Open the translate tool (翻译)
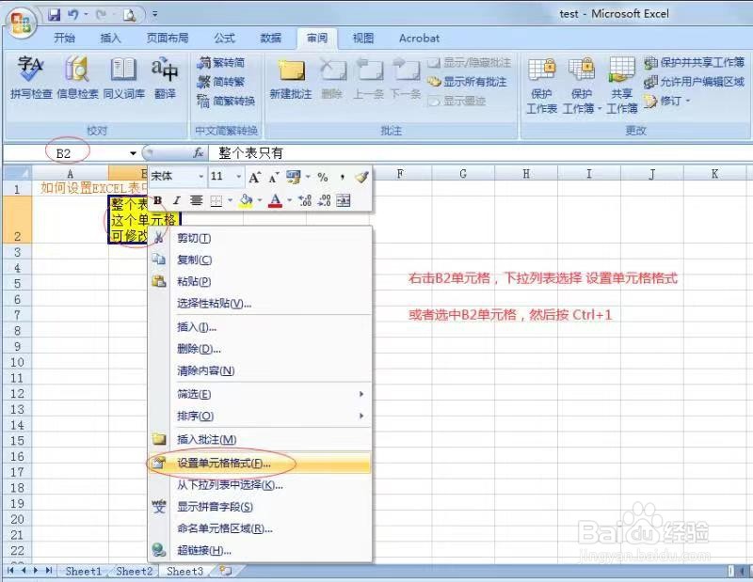This screenshot has height=582, width=753. click(165, 77)
